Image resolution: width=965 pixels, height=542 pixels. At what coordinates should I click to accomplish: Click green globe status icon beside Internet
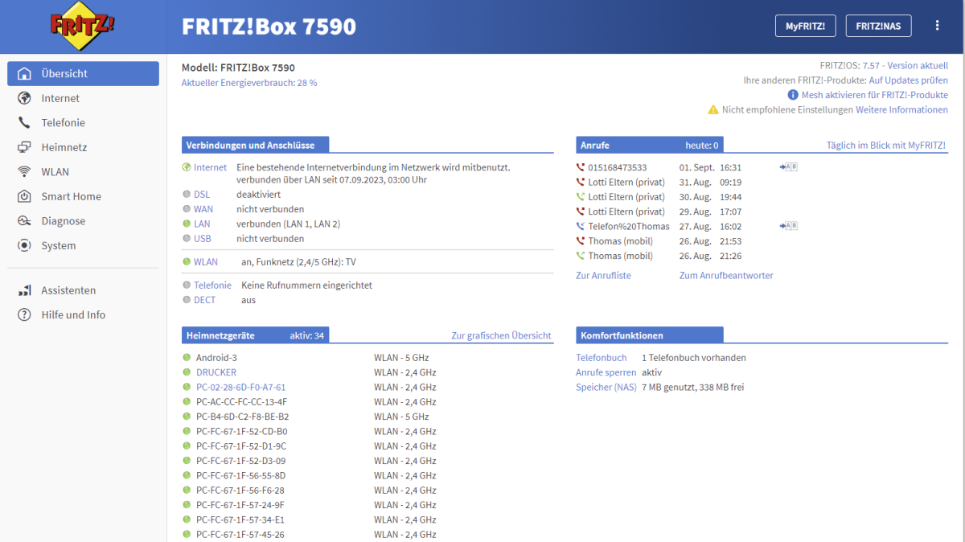tap(187, 167)
